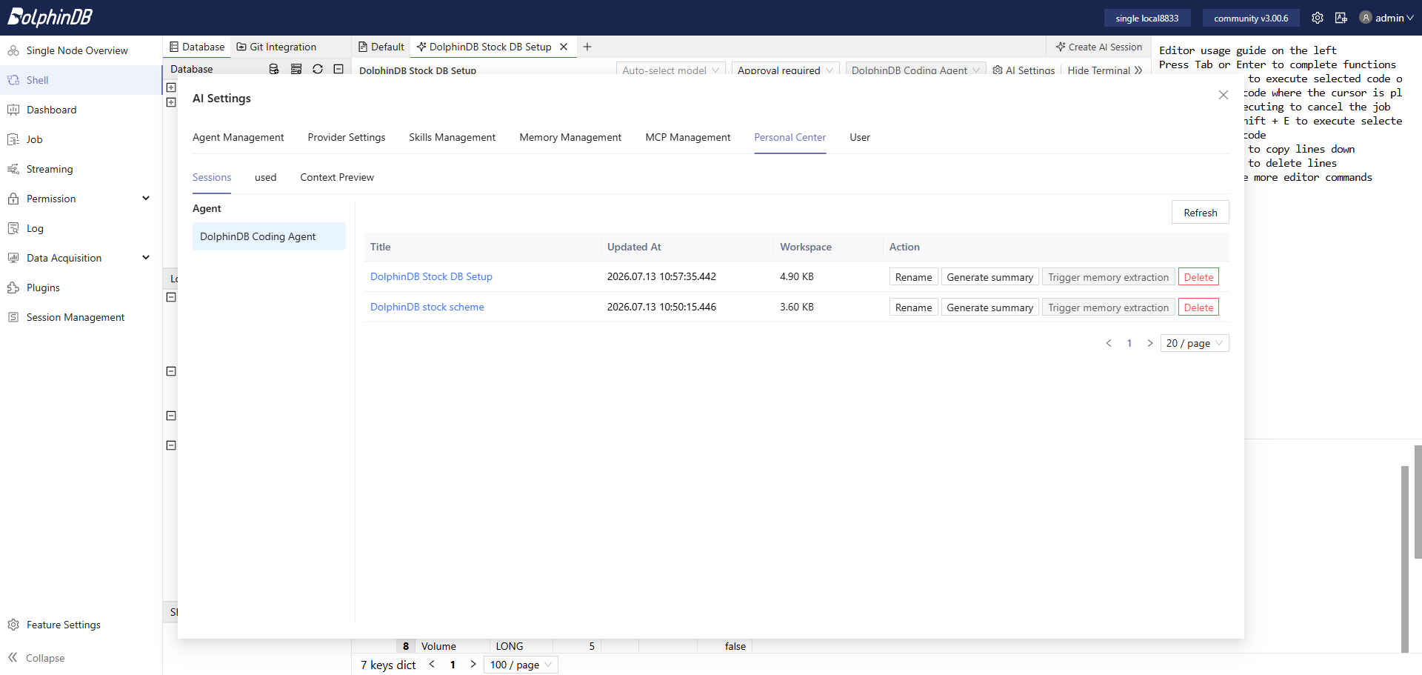Switch to the Git Integration tab
Screen dimensions: 1422x675
coord(276,47)
